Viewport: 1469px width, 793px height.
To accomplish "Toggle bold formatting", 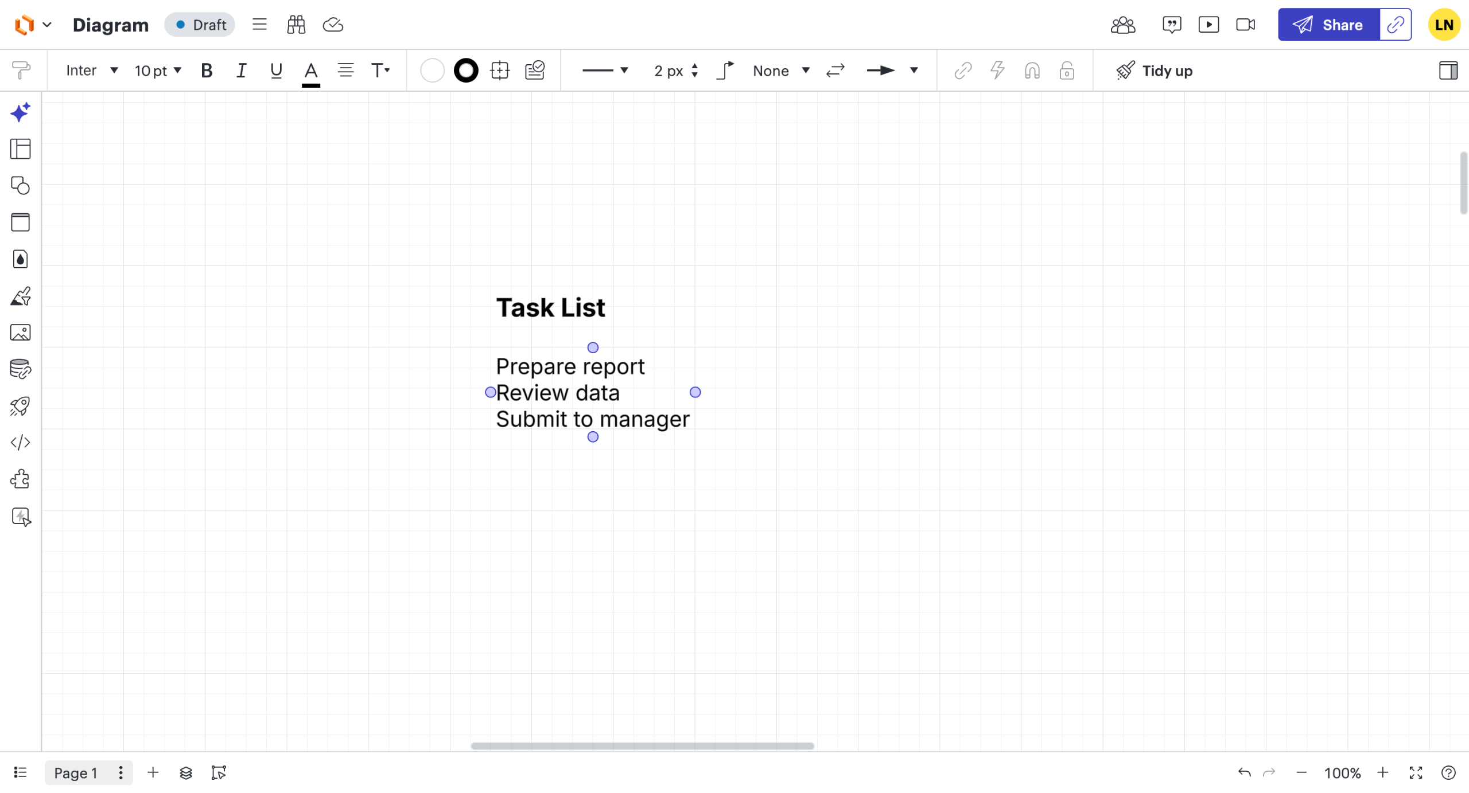I will point(207,71).
